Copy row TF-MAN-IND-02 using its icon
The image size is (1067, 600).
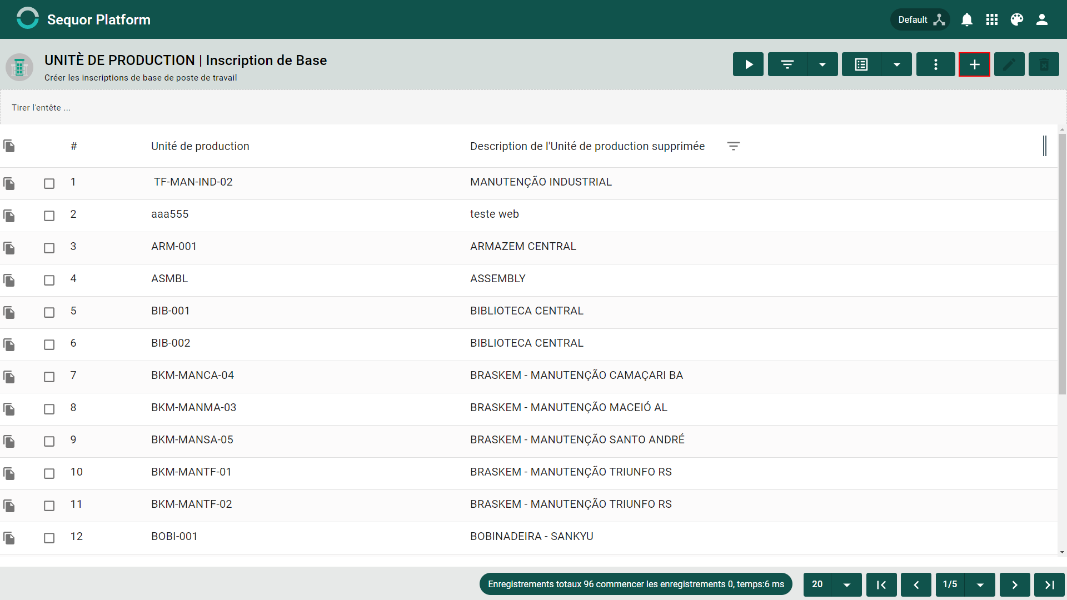[9, 183]
